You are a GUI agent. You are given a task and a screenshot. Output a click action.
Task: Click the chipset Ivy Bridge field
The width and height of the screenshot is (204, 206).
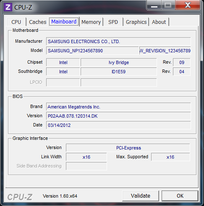[x=119, y=62]
